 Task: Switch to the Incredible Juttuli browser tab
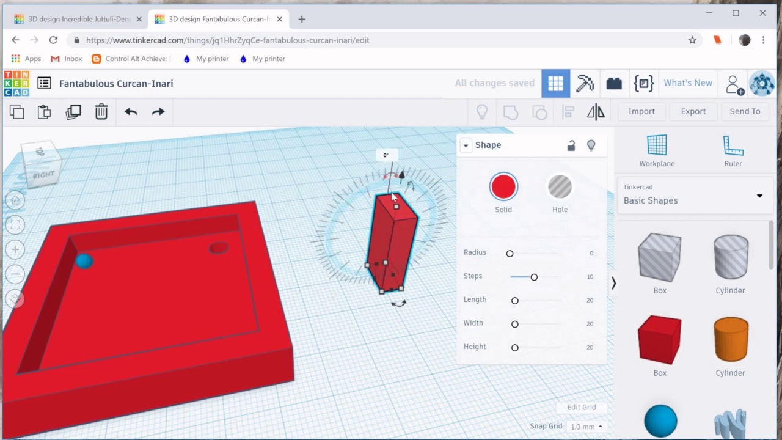coord(79,19)
